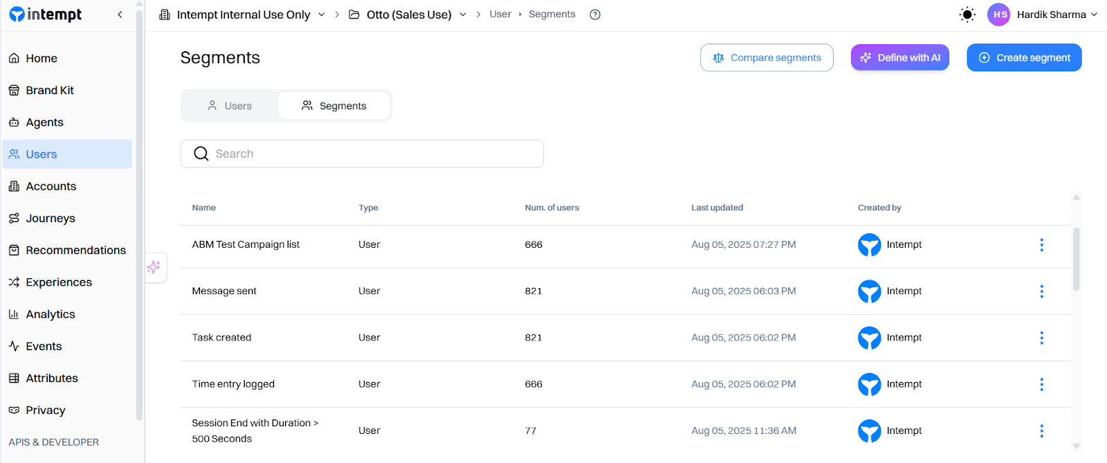Viewport: 1107px width, 463px height.
Task: Open three-dot menu for Time entry logged
Action: pos(1041,385)
